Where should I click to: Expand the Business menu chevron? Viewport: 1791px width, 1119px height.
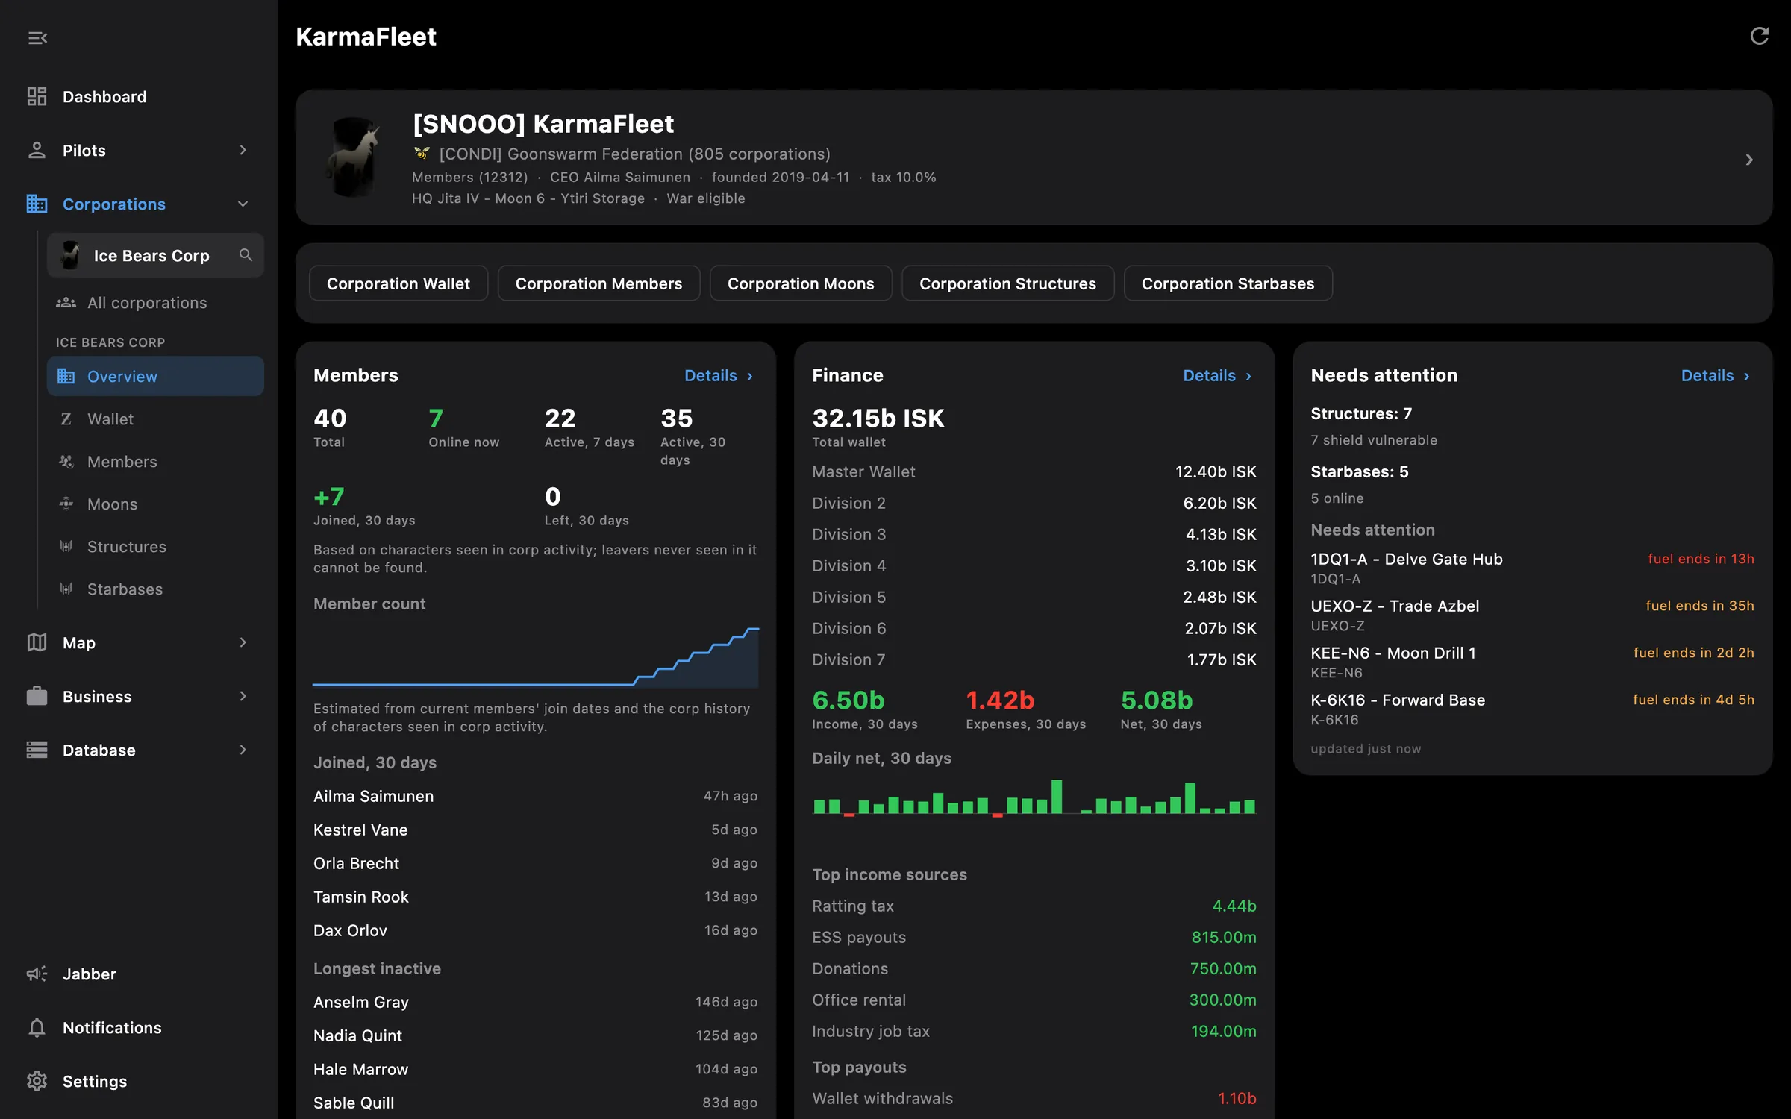[x=243, y=696]
